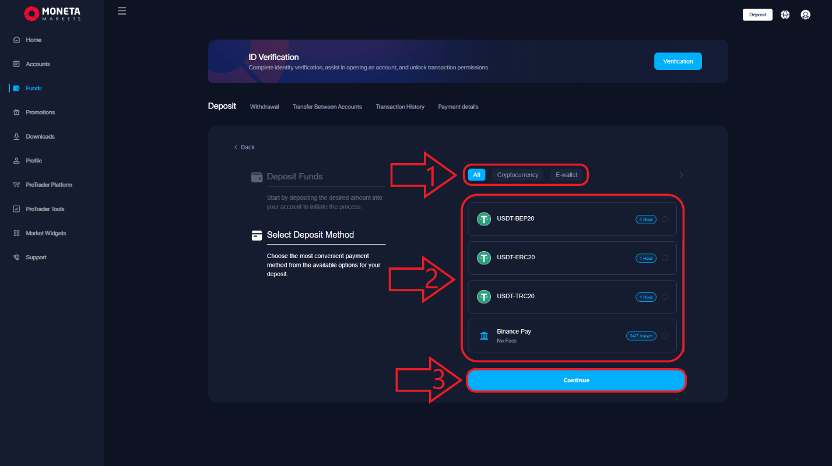Screen dimensions: 832x466
Task: Switch to the Withdrawal tab
Action: (x=264, y=107)
